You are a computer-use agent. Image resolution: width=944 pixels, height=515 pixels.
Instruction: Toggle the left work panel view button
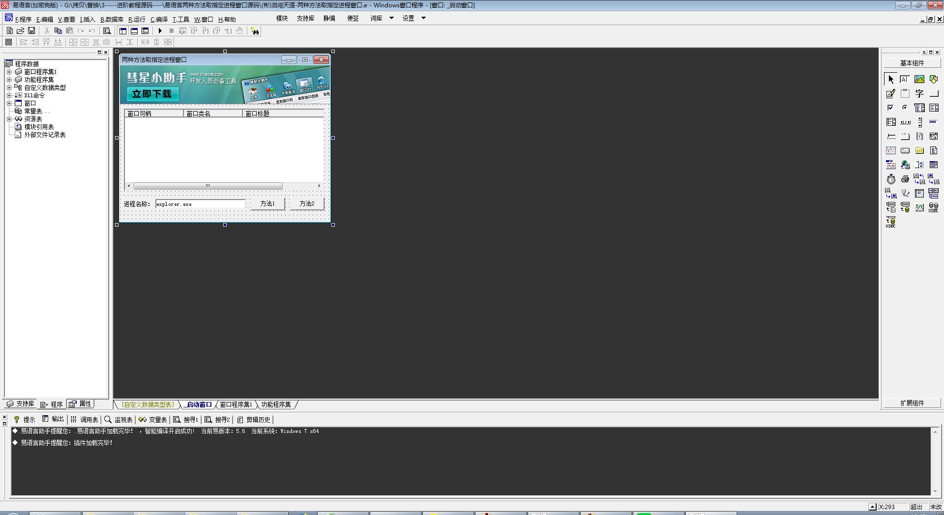click(123, 30)
